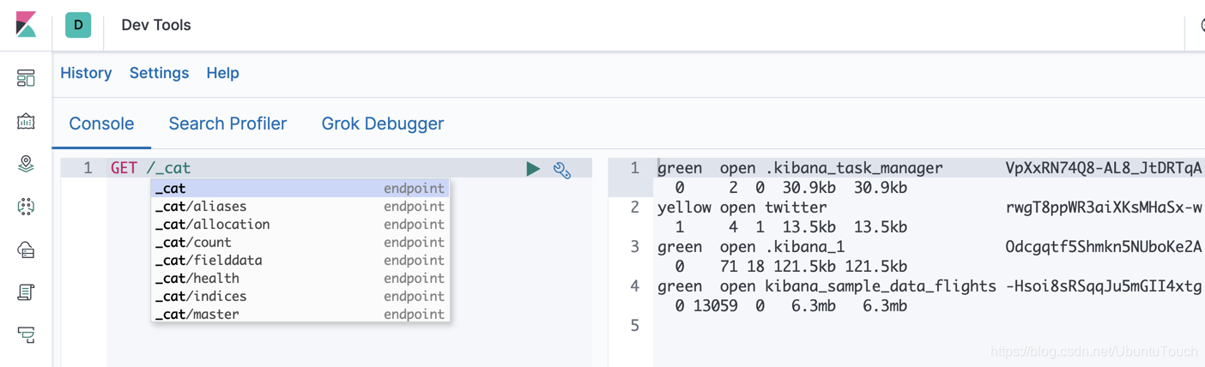The image size is (1205, 367).
Task: Click output line number 5
Action: pyautogui.click(x=634, y=325)
